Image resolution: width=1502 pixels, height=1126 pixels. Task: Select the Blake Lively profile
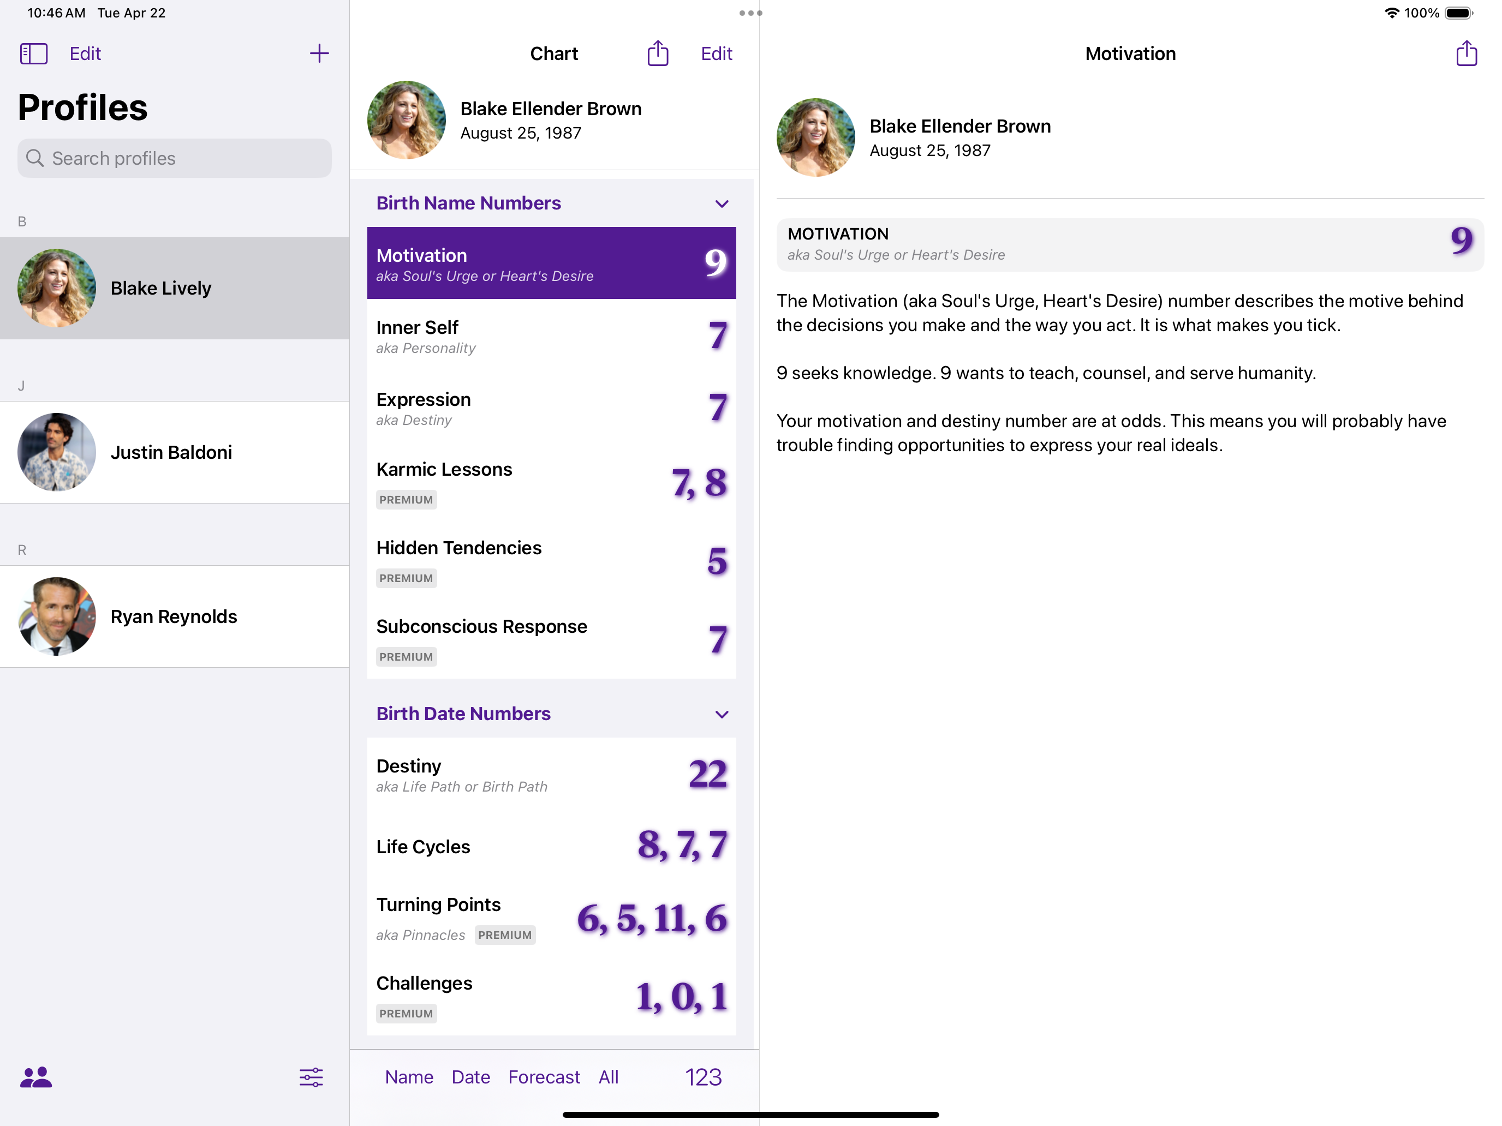coord(175,288)
